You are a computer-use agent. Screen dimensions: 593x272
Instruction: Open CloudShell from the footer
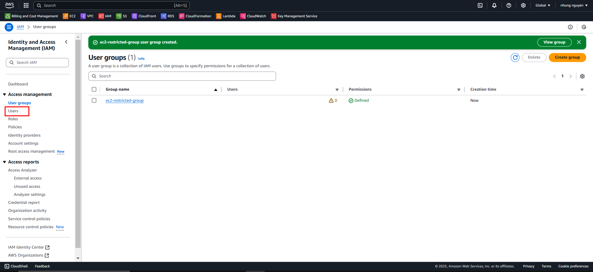coord(16,266)
